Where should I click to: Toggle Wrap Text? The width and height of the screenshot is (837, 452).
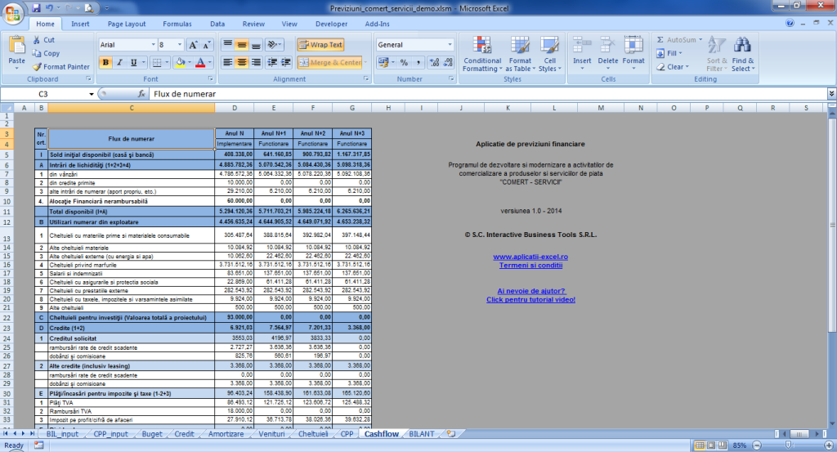coord(320,45)
